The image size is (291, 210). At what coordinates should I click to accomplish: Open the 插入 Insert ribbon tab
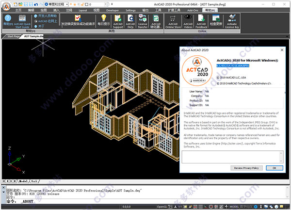(56, 10)
